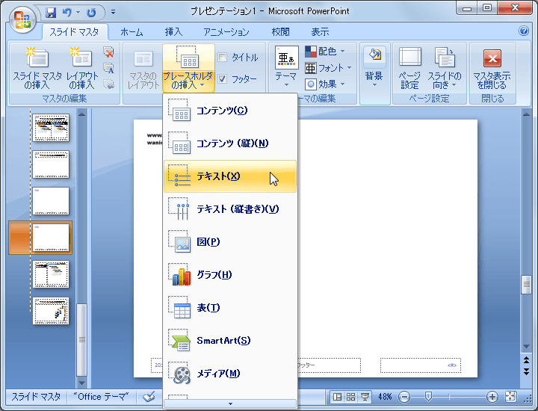Start the slide show view icon
Screen dimensions: 538x411
click(365, 397)
